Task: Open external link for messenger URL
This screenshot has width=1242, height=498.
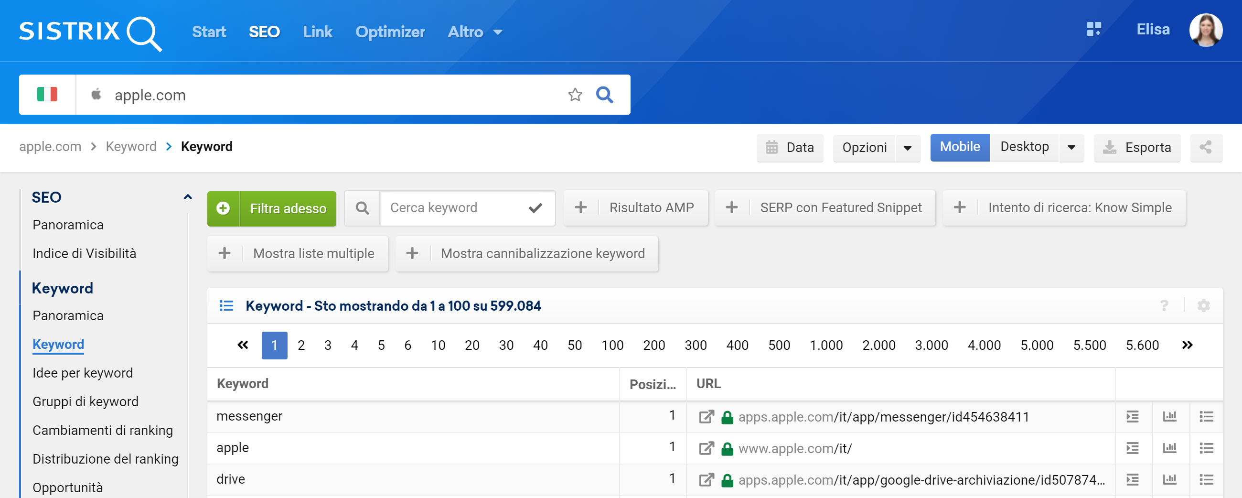Action: [x=707, y=416]
